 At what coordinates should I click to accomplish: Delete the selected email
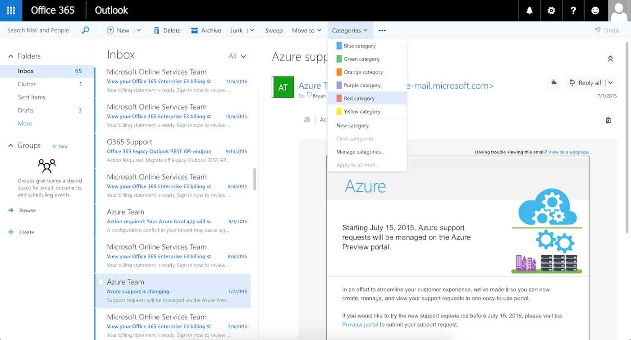(167, 30)
